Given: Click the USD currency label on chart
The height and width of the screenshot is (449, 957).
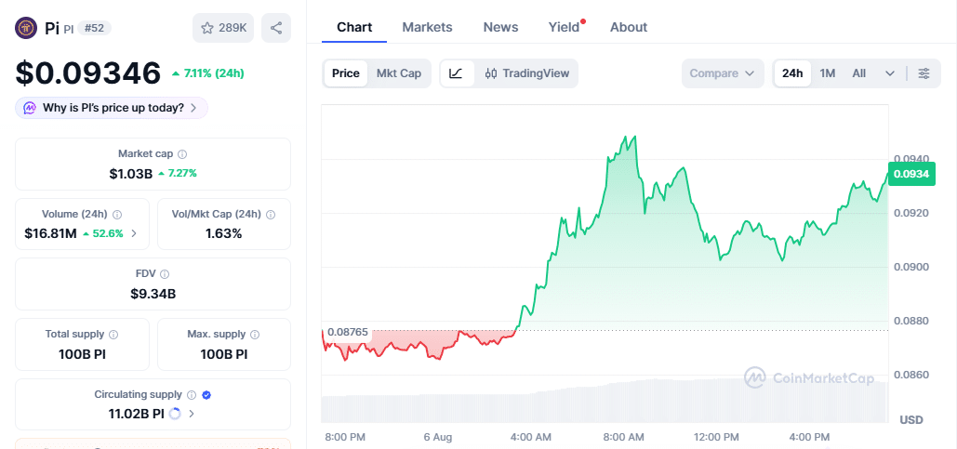Looking at the screenshot, I should tap(910, 420).
